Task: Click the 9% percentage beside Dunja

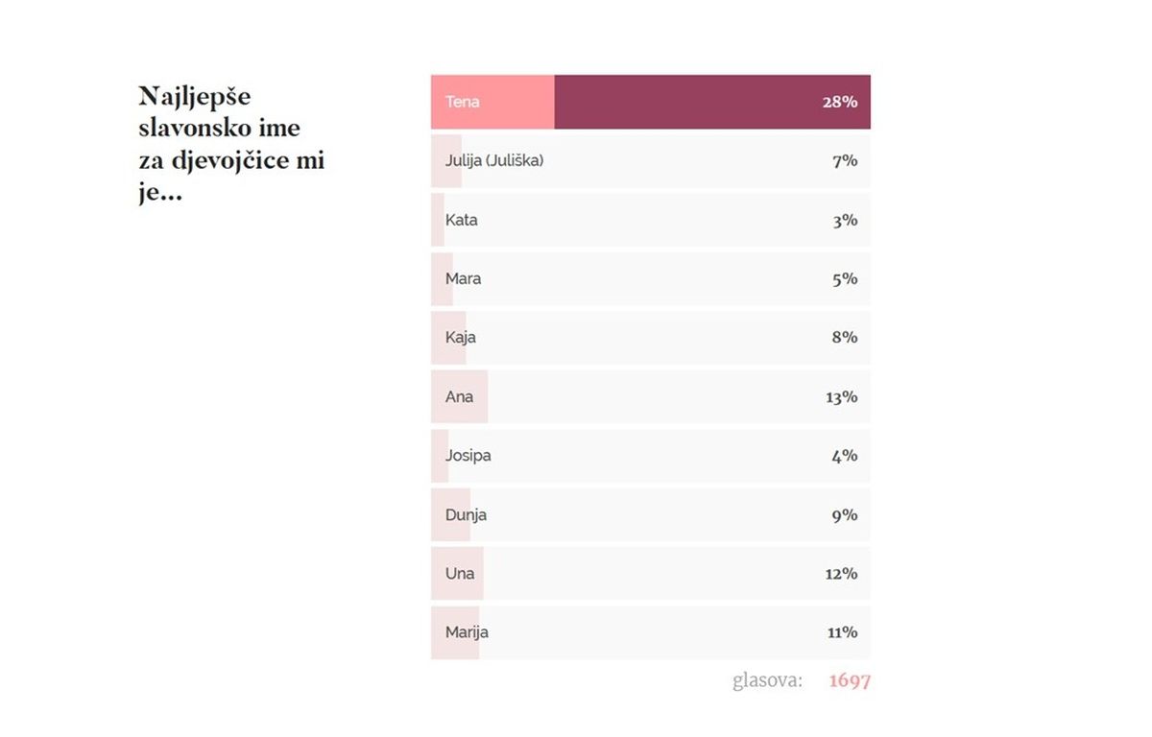Action: click(x=845, y=515)
